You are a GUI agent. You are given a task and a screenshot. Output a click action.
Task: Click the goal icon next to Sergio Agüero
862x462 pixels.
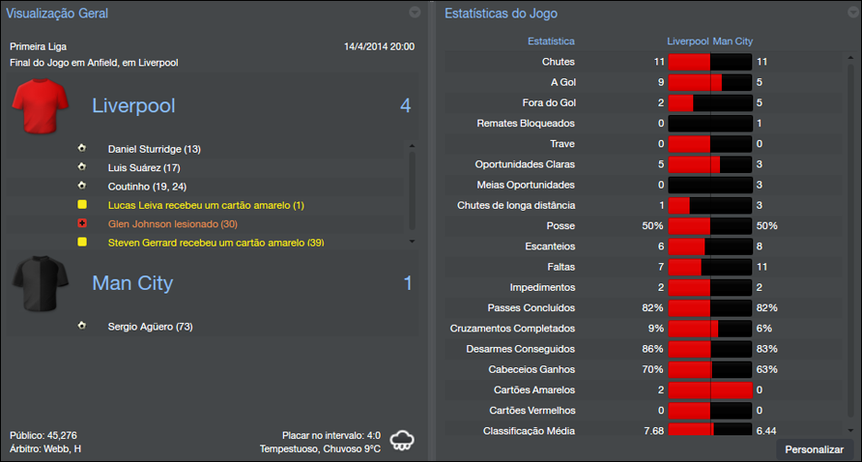coord(82,326)
